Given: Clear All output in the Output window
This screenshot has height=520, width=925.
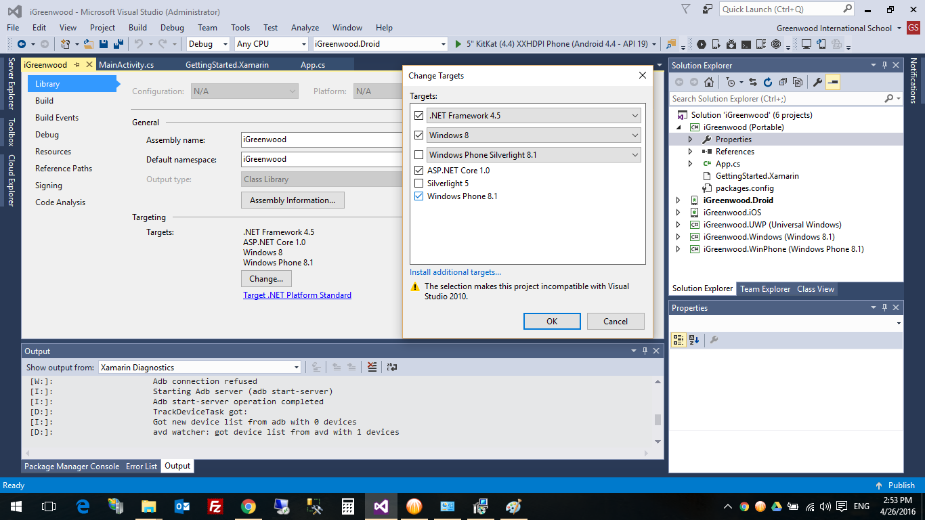Looking at the screenshot, I should 372,367.
